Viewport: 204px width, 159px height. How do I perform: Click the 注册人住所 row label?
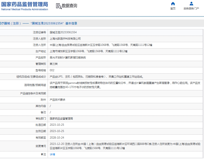40,45
